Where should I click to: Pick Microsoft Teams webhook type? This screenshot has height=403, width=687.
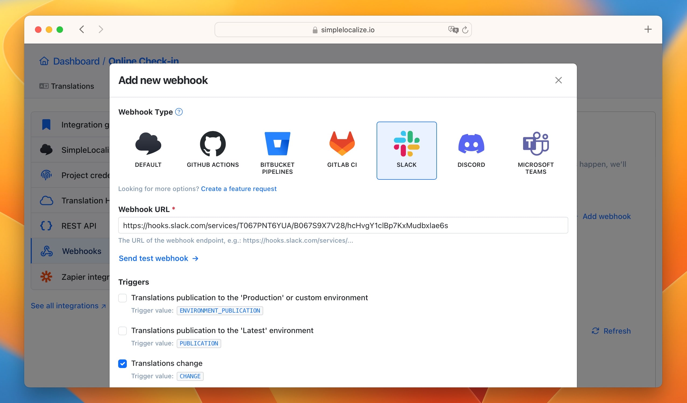point(536,150)
